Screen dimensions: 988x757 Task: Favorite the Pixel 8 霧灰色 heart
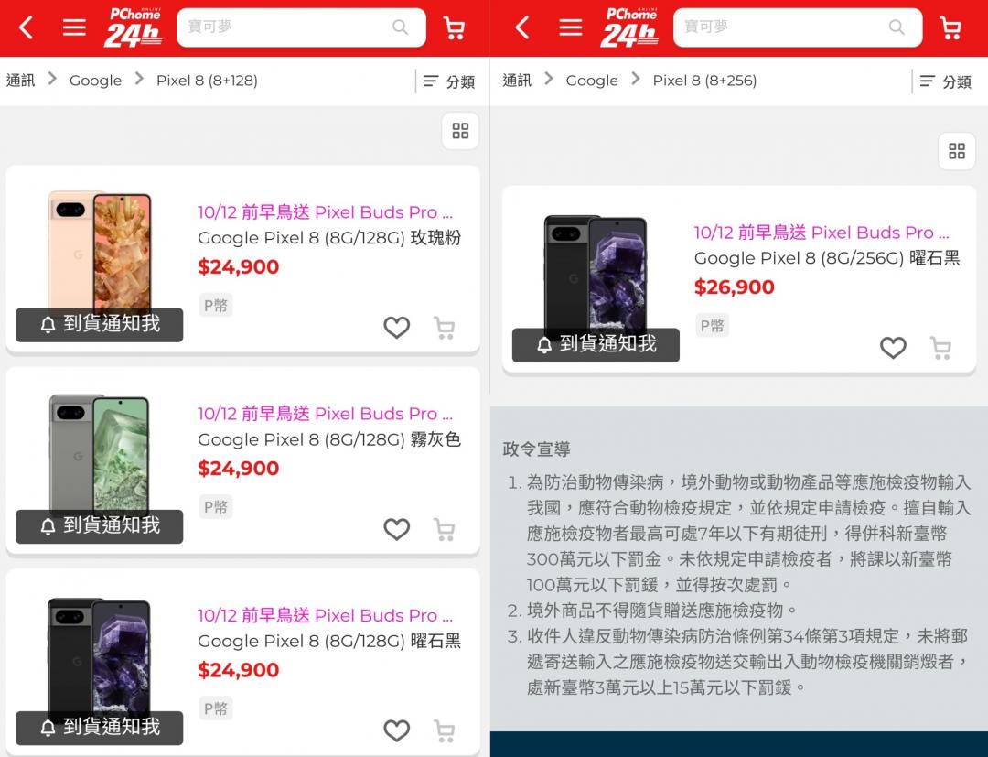(396, 529)
